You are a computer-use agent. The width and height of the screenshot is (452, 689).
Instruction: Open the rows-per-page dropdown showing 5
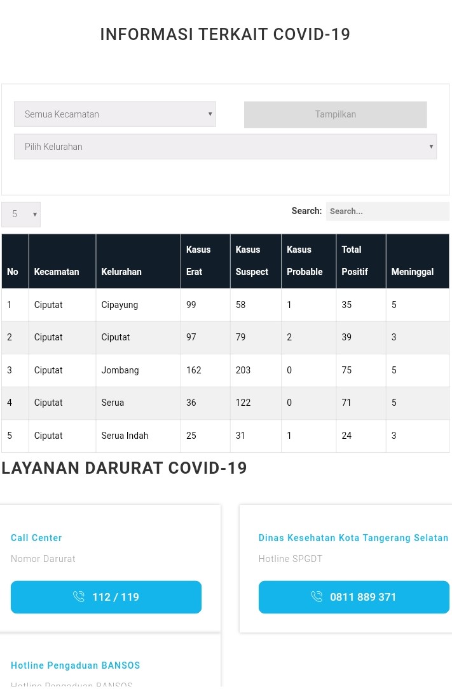(21, 215)
